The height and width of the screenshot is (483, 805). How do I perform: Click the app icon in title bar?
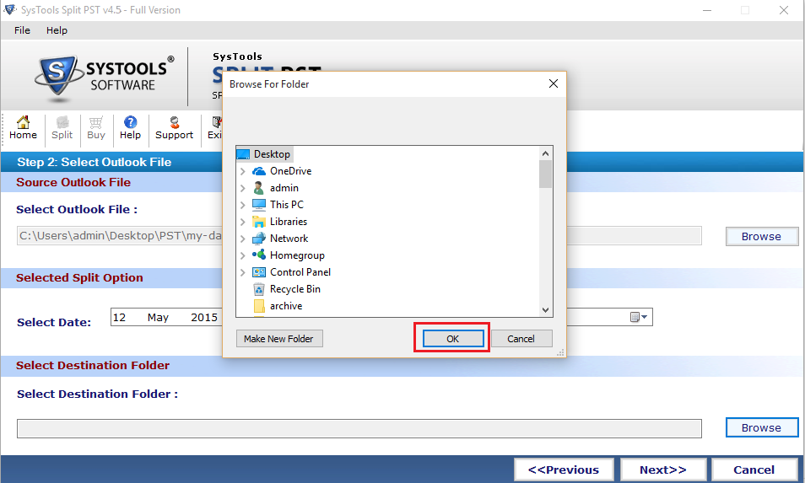[10, 10]
